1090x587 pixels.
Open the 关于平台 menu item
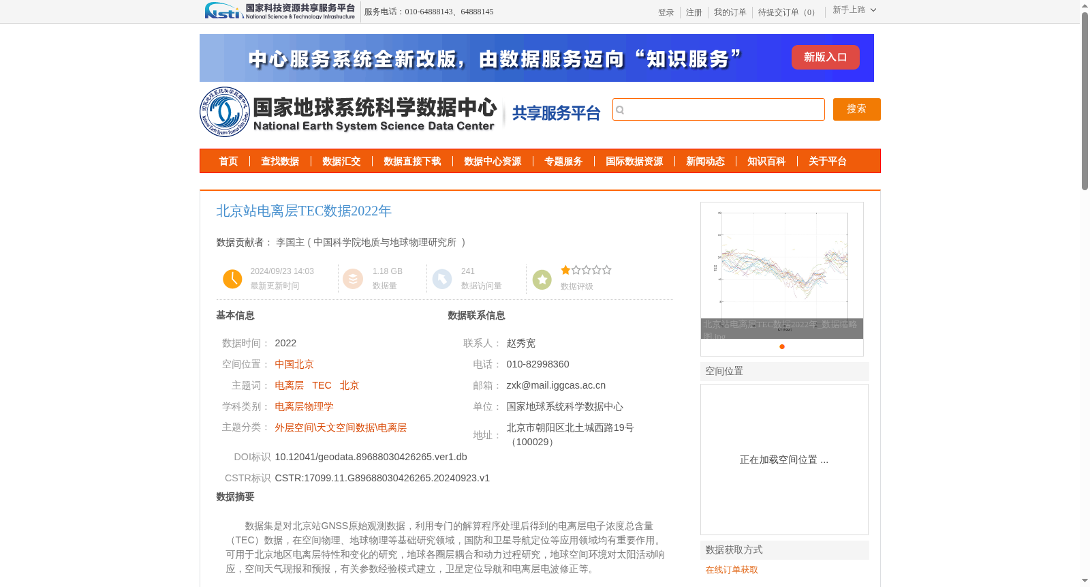pos(828,162)
